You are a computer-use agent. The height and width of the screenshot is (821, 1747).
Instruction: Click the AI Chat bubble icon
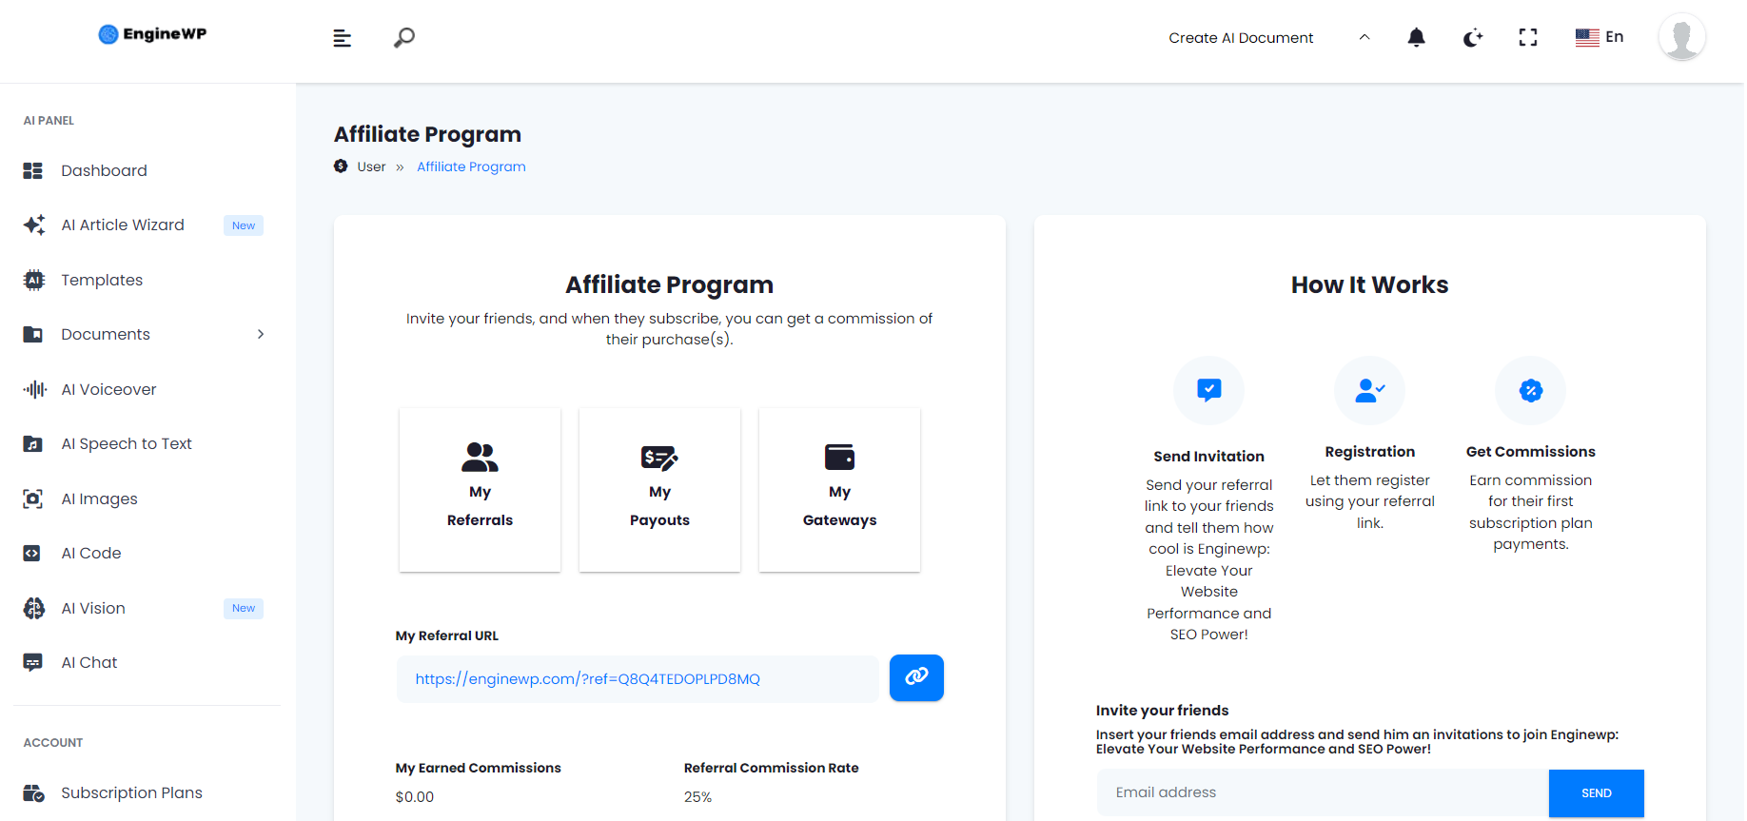tap(33, 662)
